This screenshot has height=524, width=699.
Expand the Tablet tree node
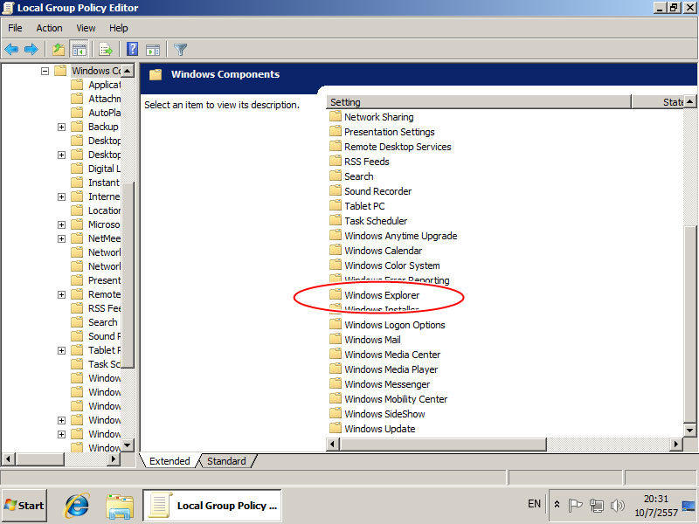coord(61,351)
